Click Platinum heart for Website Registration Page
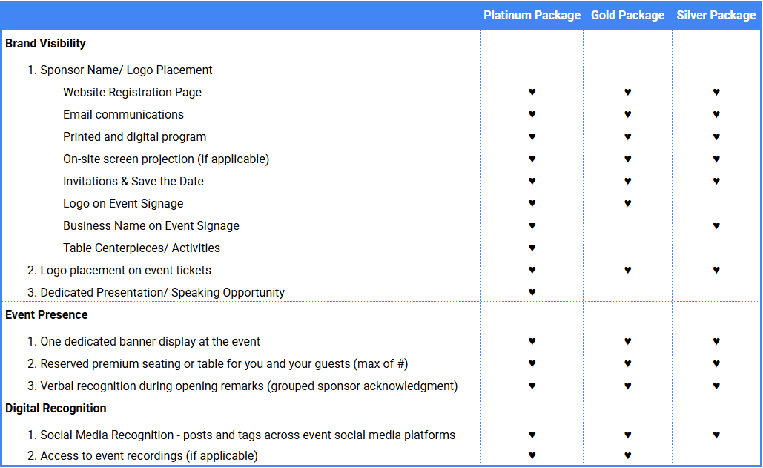The width and height of the screenshot is (763, 468). click(532, 92)
